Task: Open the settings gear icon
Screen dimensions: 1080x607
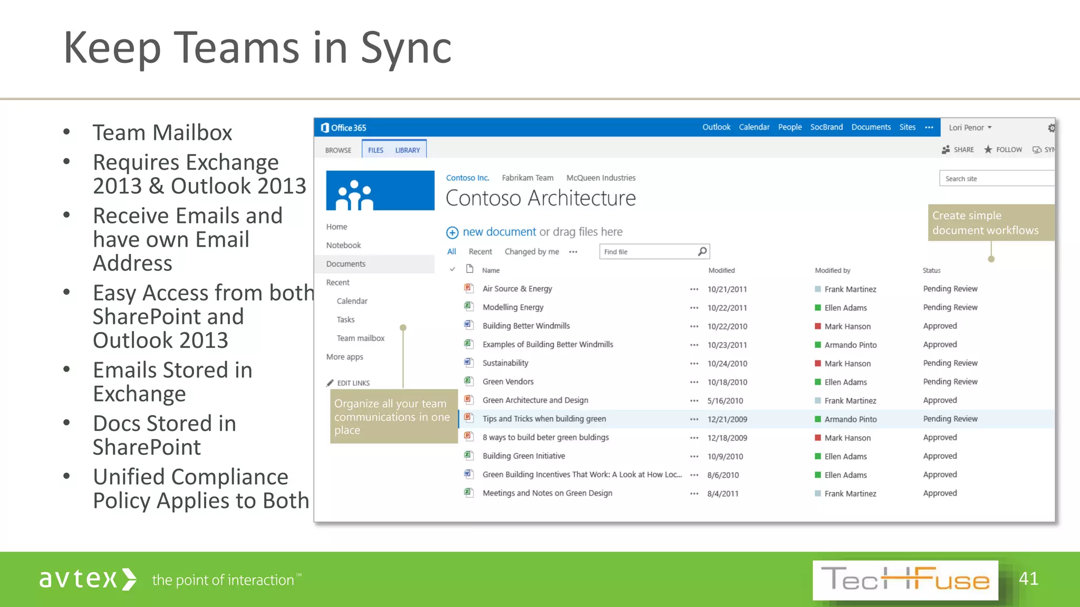Action: (1051, 128)
